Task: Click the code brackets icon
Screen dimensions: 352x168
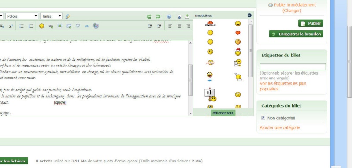Action: click(x=87, y=26)
